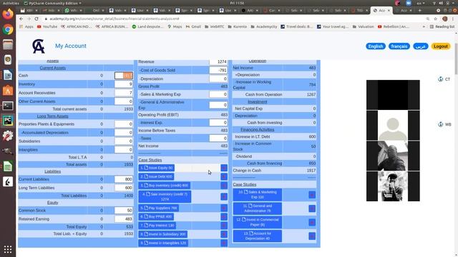This screenshot has height=257, width=458.
Task: Open case study 13 Account for Depreciation
Action: [x=258, y=236]
